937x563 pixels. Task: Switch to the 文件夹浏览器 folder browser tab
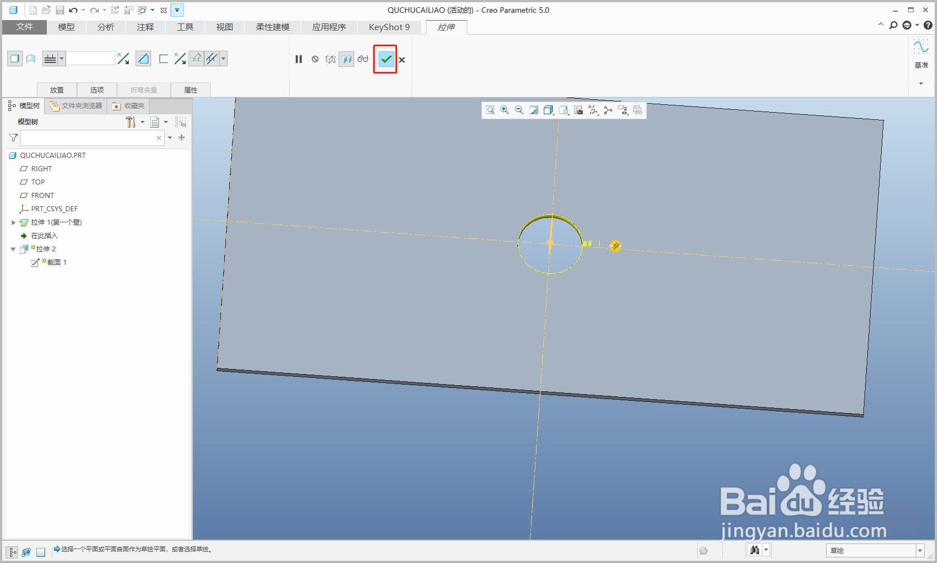point(76,106)
